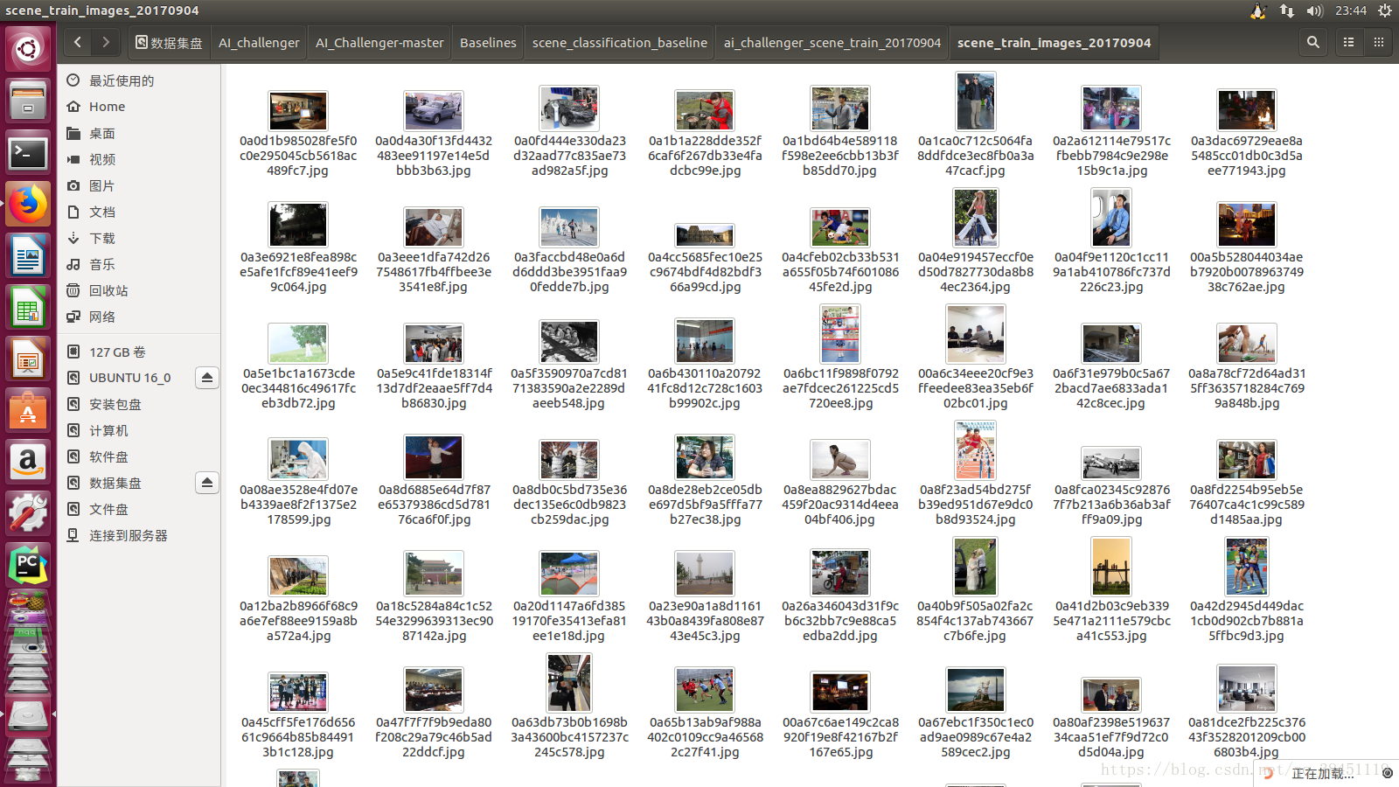This screenshot has height=787, width=1399.
Task: Launch Firefox from the dock
Action: (28, 205)
